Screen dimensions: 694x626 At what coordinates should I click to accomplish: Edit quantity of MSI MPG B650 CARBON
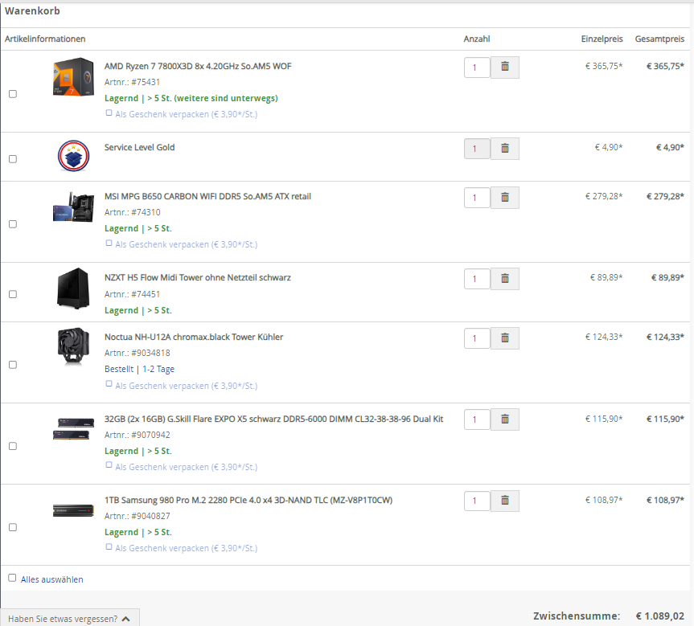point(477,198)
